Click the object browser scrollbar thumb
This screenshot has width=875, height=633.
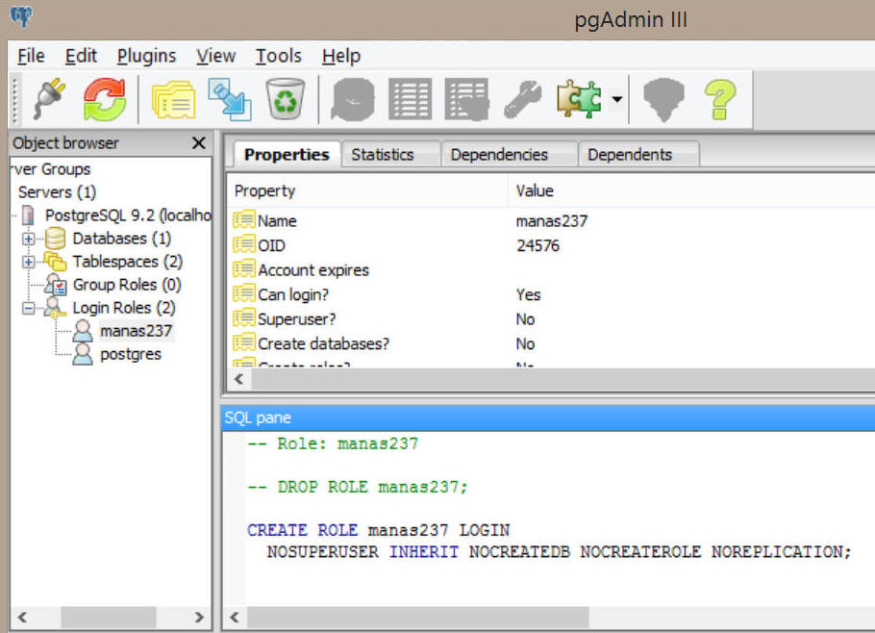click(x=108, y=618)
